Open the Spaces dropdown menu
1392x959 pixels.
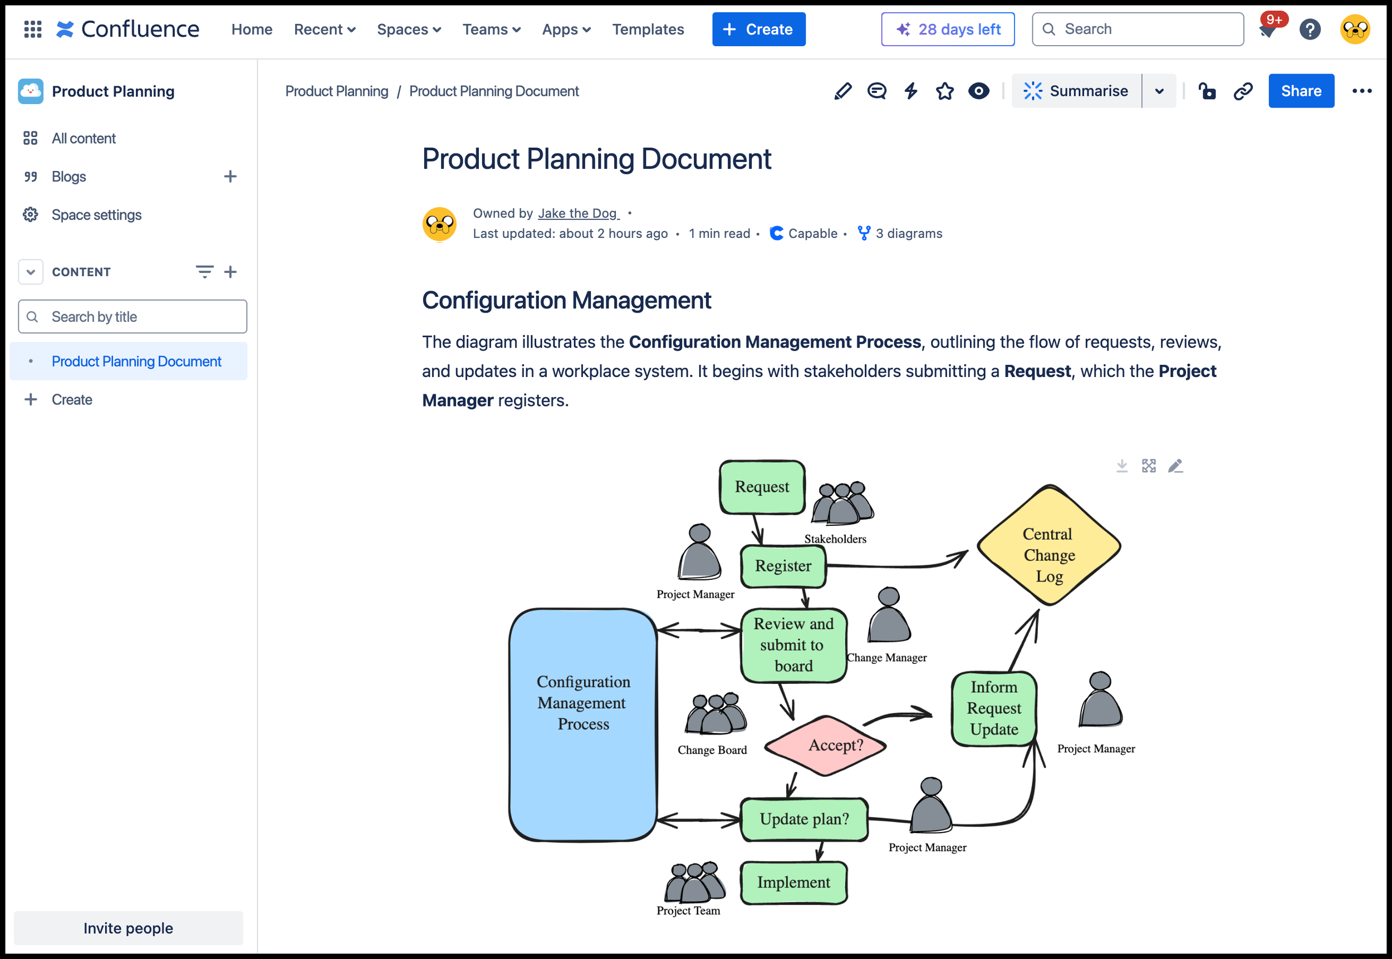click(x=409, y=29)
